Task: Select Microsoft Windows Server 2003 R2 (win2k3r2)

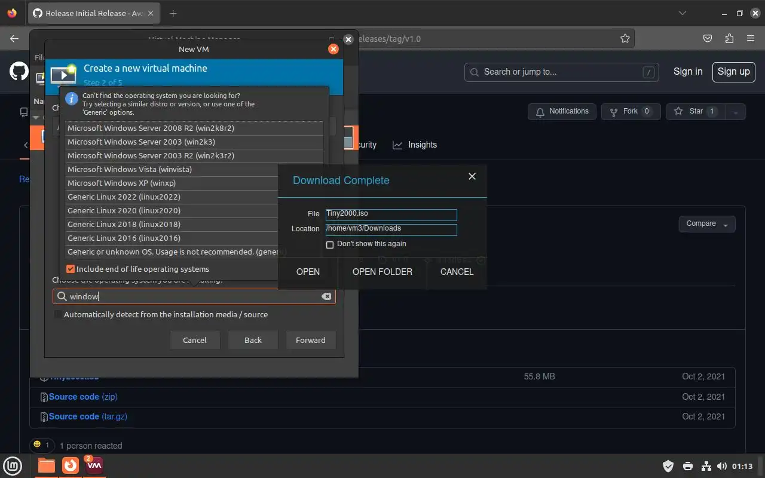Action: pos(194,155)
